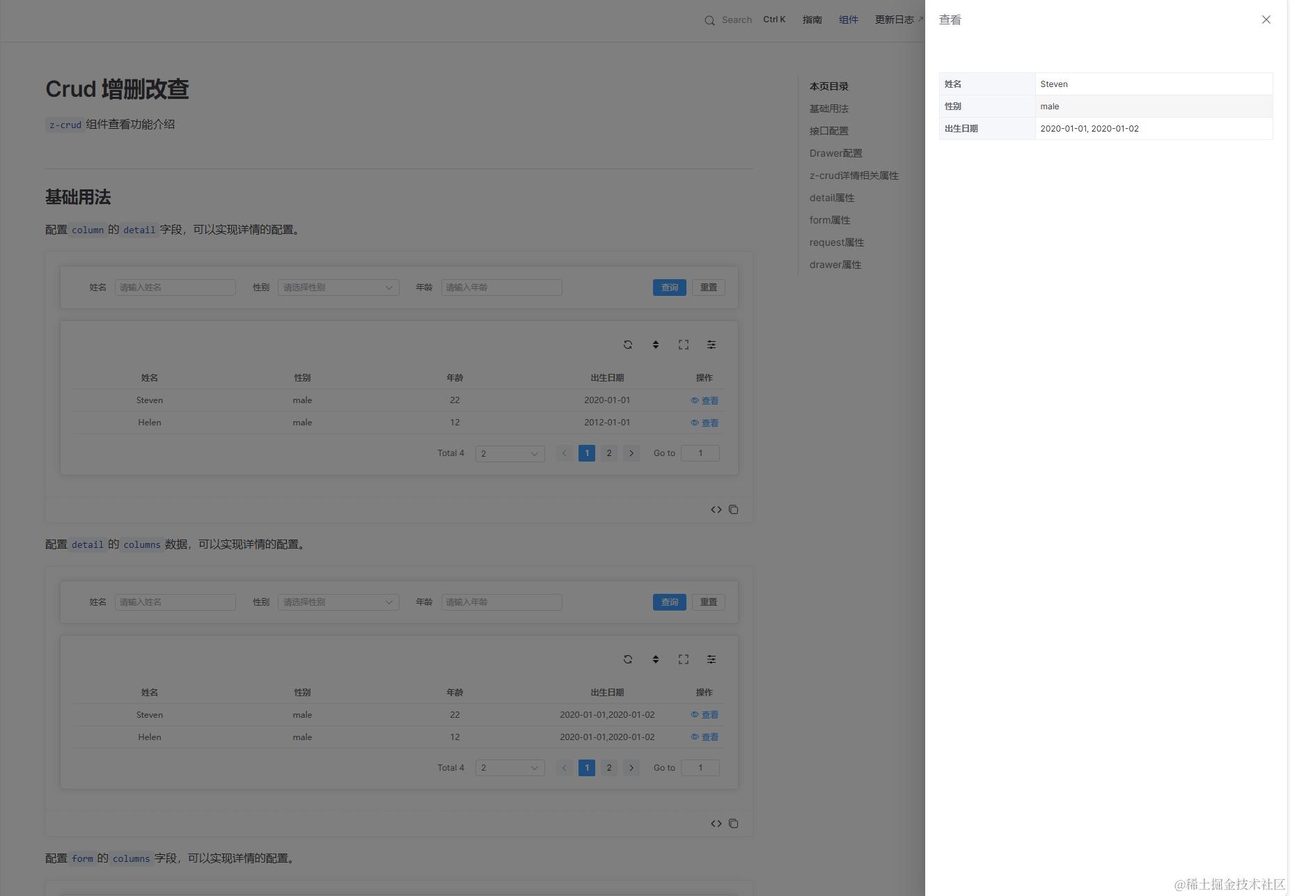Focus the 年龄 input in the first search form
The width and height of the screenshot is (1290, 896).
(x=502, y=288)
